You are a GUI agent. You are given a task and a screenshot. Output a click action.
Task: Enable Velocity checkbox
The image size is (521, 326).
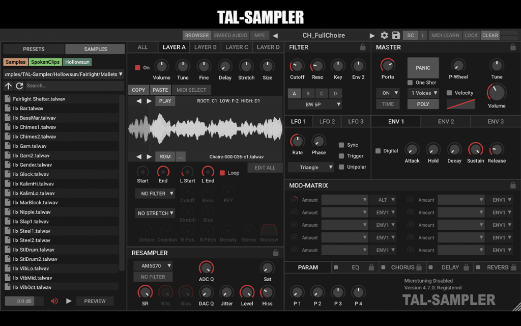point(449,93)
